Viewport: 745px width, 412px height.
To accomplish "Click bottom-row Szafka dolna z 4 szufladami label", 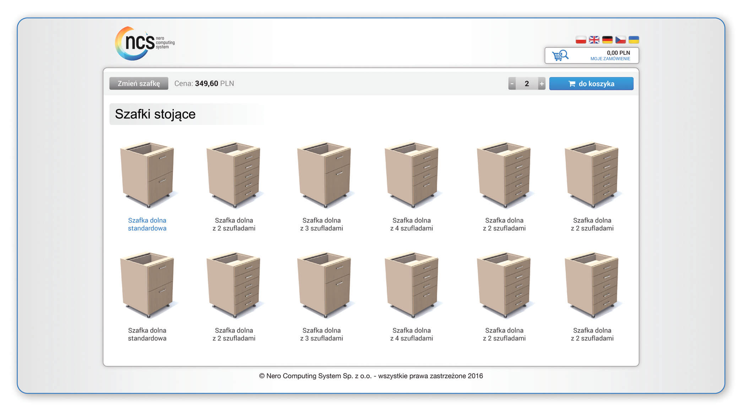I will 412,334.
